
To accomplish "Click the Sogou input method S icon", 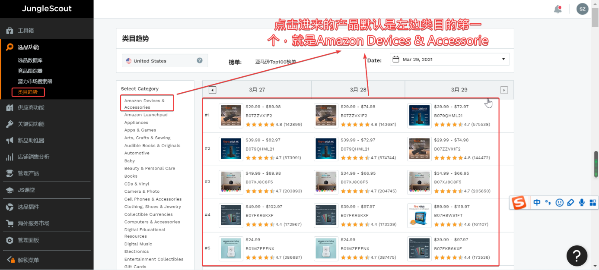I will click(x=519, y=202).
